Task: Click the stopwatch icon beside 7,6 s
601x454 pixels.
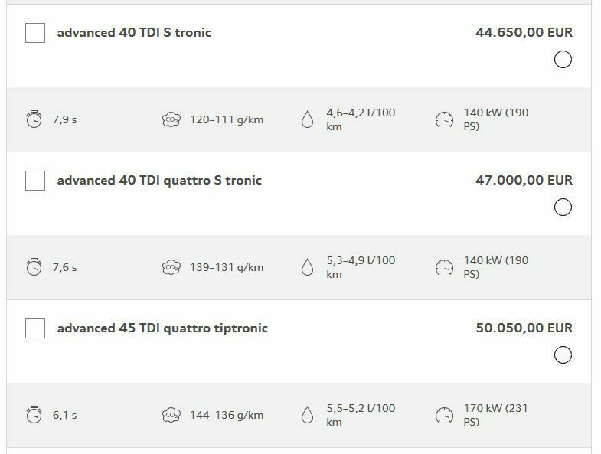Action: (34, 267)
